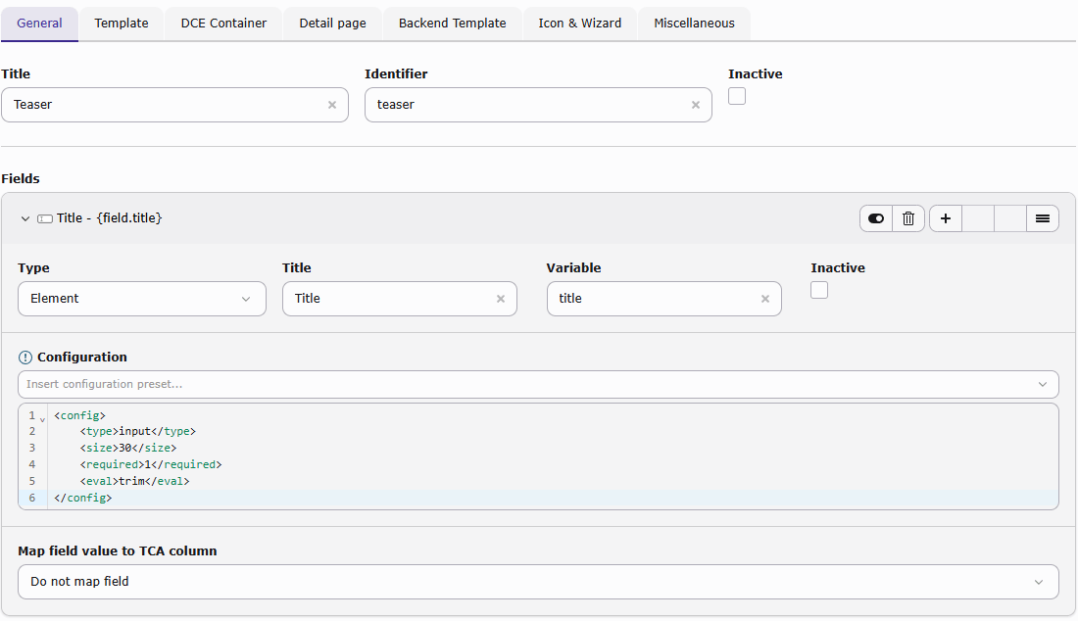Open the Icon & Wizard tab

[579, 23]
